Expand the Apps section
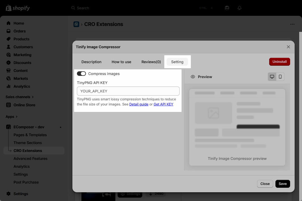 tap(12, 117)
